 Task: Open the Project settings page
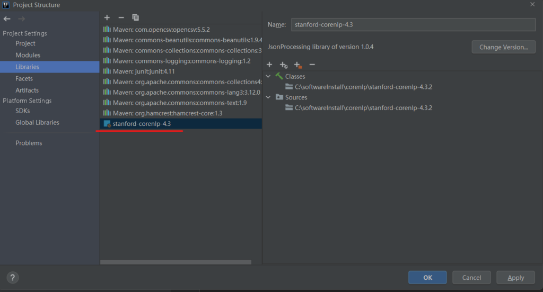(x=25, y=43)
